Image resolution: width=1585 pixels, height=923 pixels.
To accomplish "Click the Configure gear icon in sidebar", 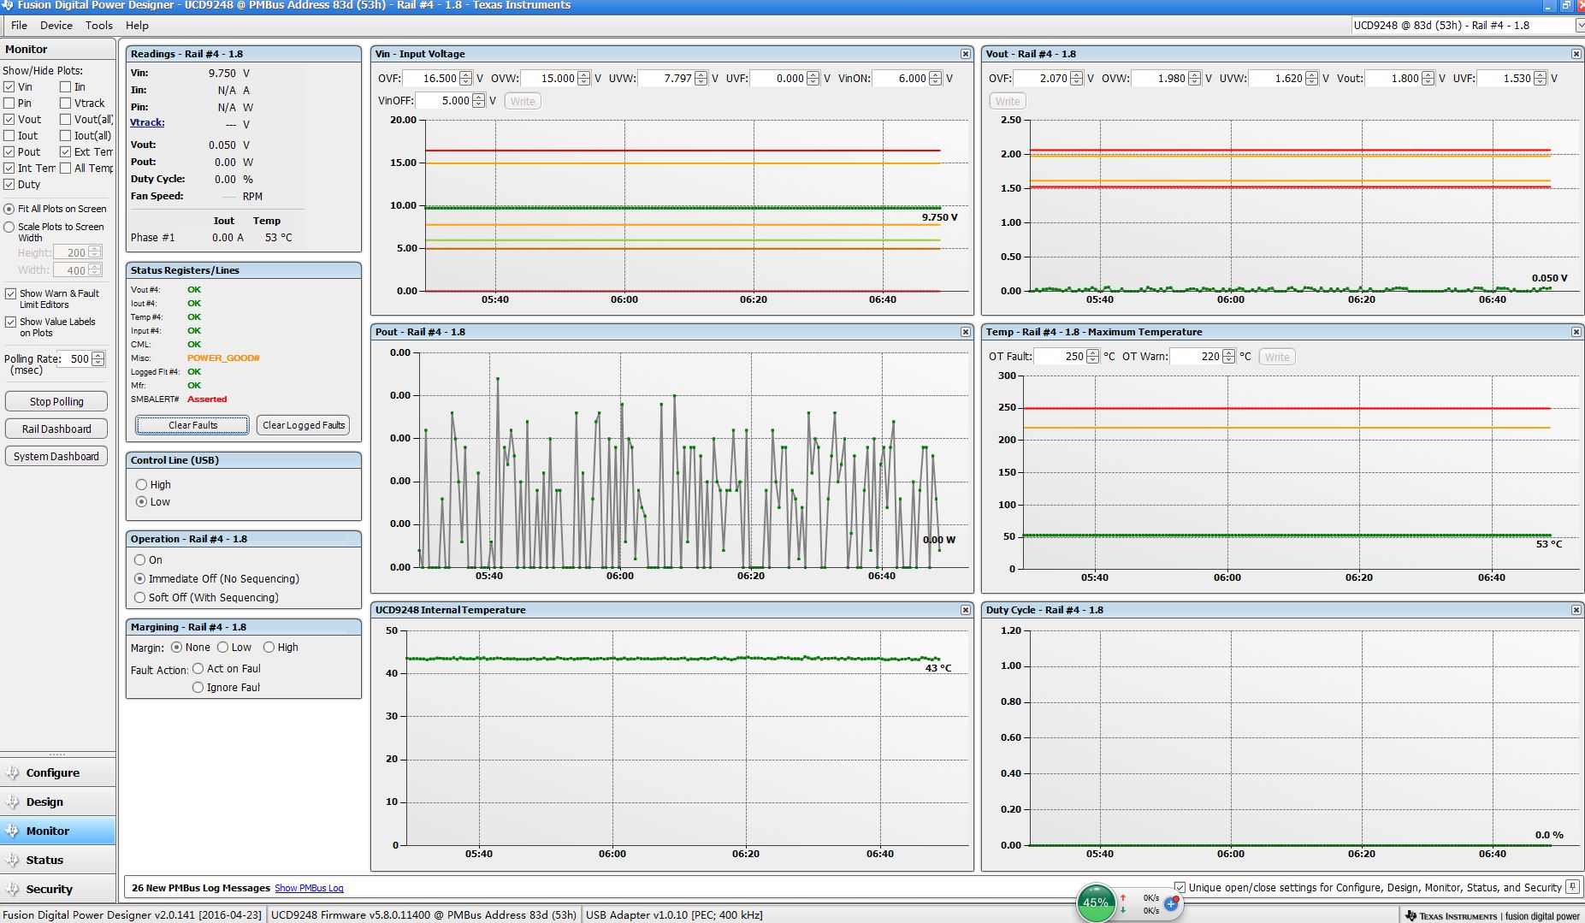I will click(x=12, y=772).
